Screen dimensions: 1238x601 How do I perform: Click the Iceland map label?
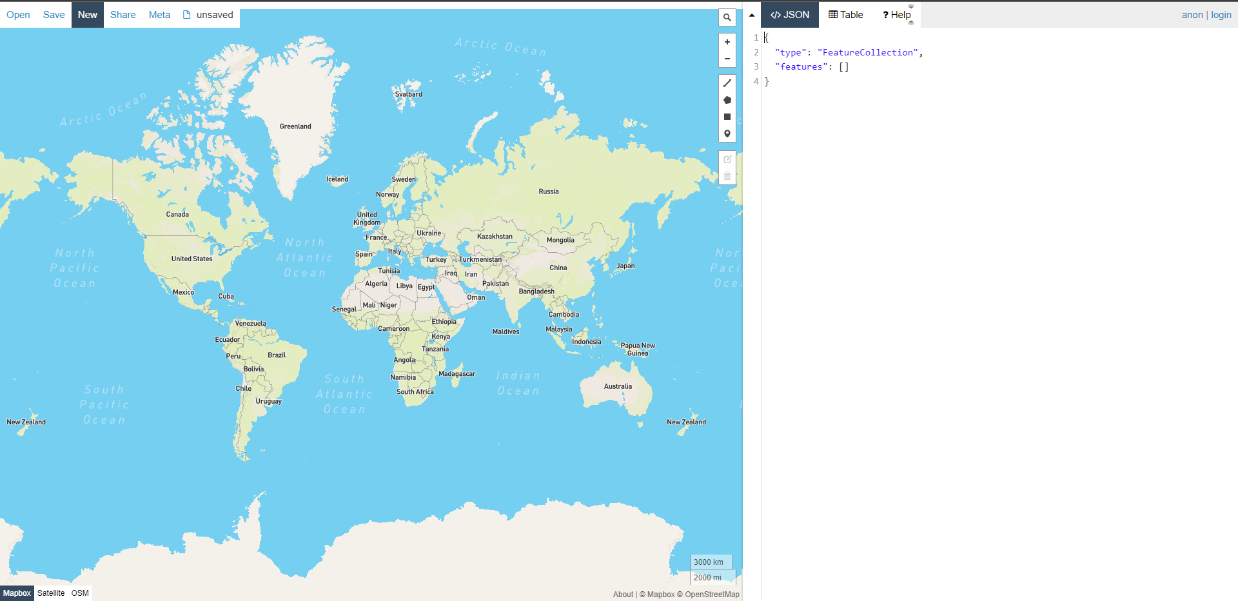pos(337,179)
